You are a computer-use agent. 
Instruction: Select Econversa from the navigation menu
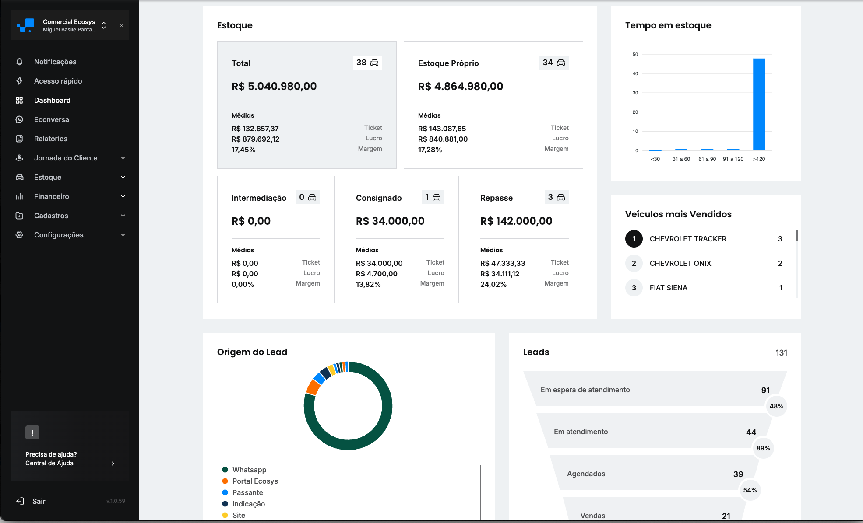(x=51, y=119)
